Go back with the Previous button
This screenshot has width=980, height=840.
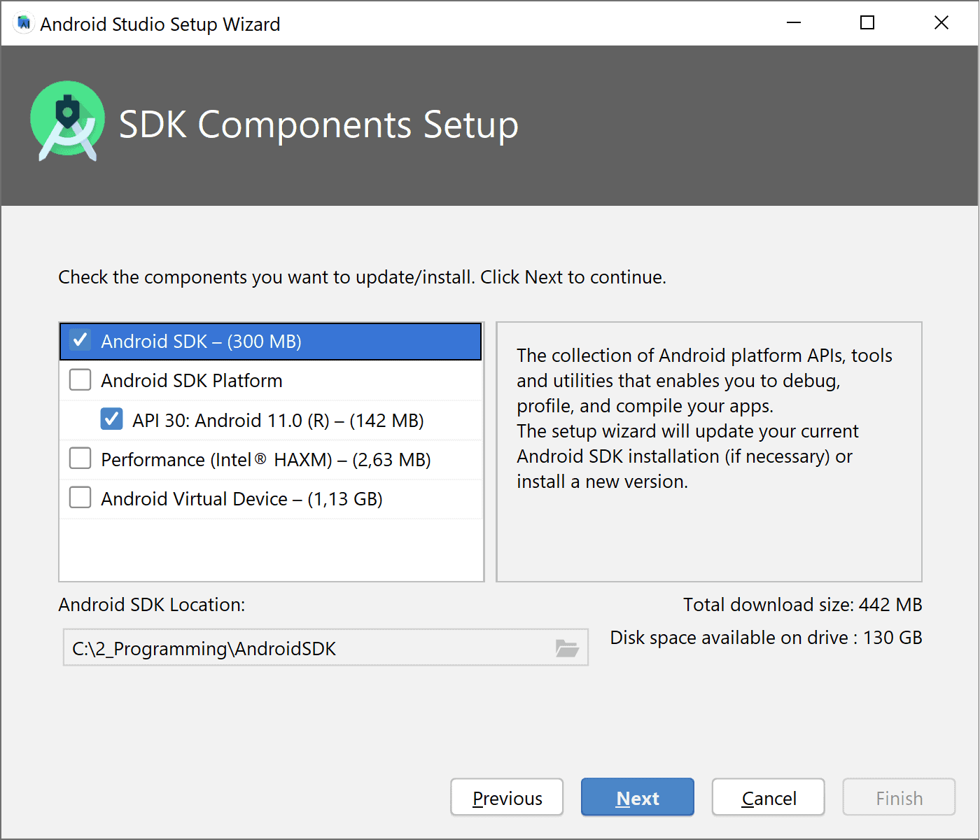pyautogui.click(x=507, y=797)
